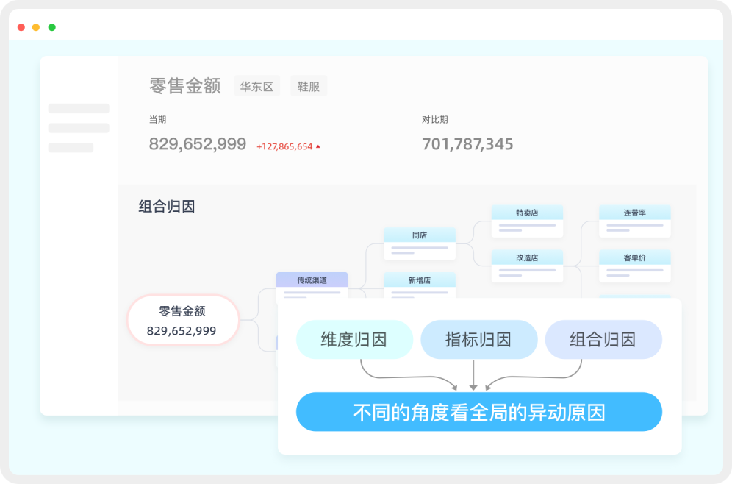732x484 pixels.
Task: Switch to 维度归因 tab
Action: coord(354,339)
